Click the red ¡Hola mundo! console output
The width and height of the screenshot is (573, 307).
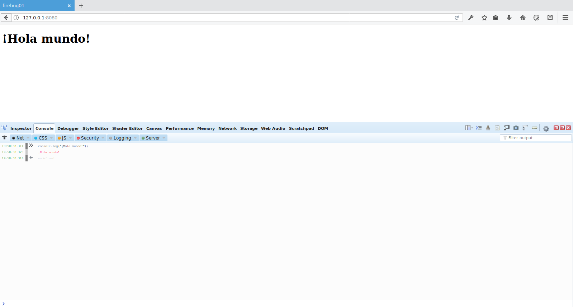click(x=49, y=152)
